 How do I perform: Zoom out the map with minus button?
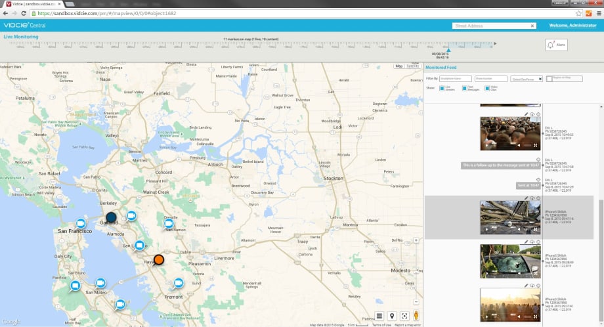(416, 301)
